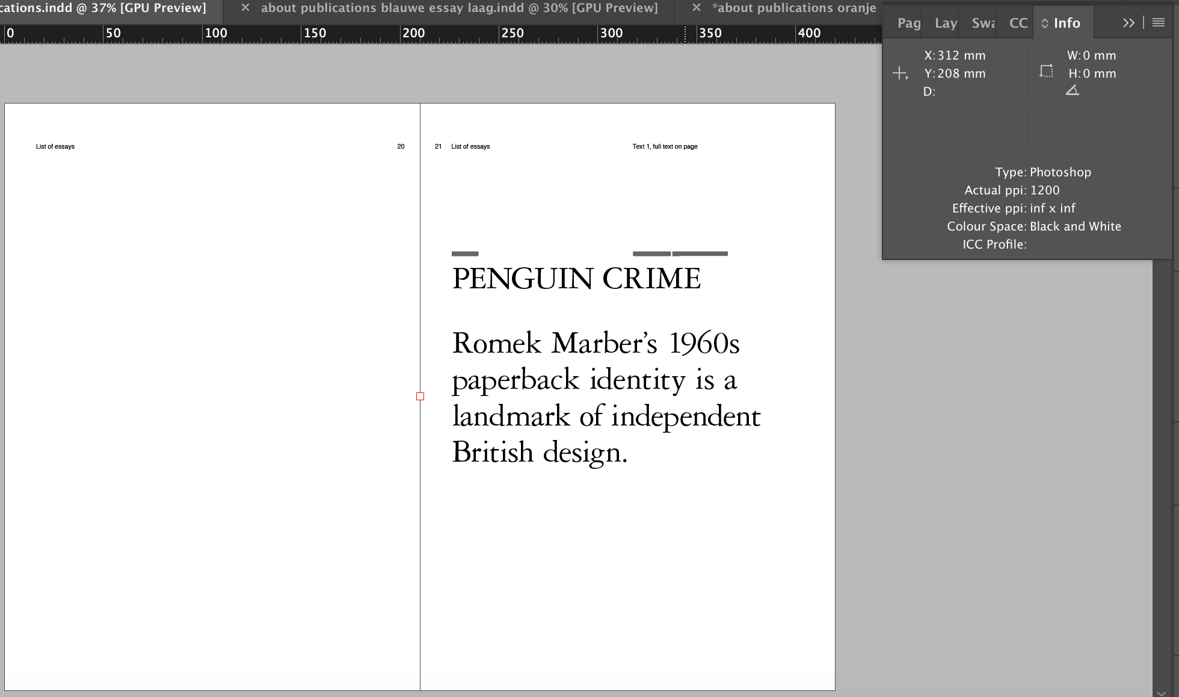The image size is (1179, 697).
Task: Click the red anchor point between the pages
Action: [x=420, y=396]
